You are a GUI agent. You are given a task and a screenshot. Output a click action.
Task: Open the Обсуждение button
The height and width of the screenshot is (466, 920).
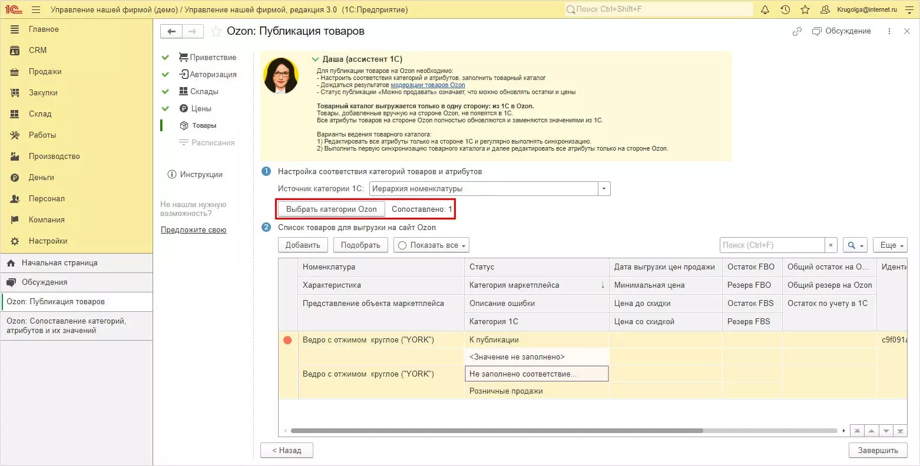click(841, 31)
